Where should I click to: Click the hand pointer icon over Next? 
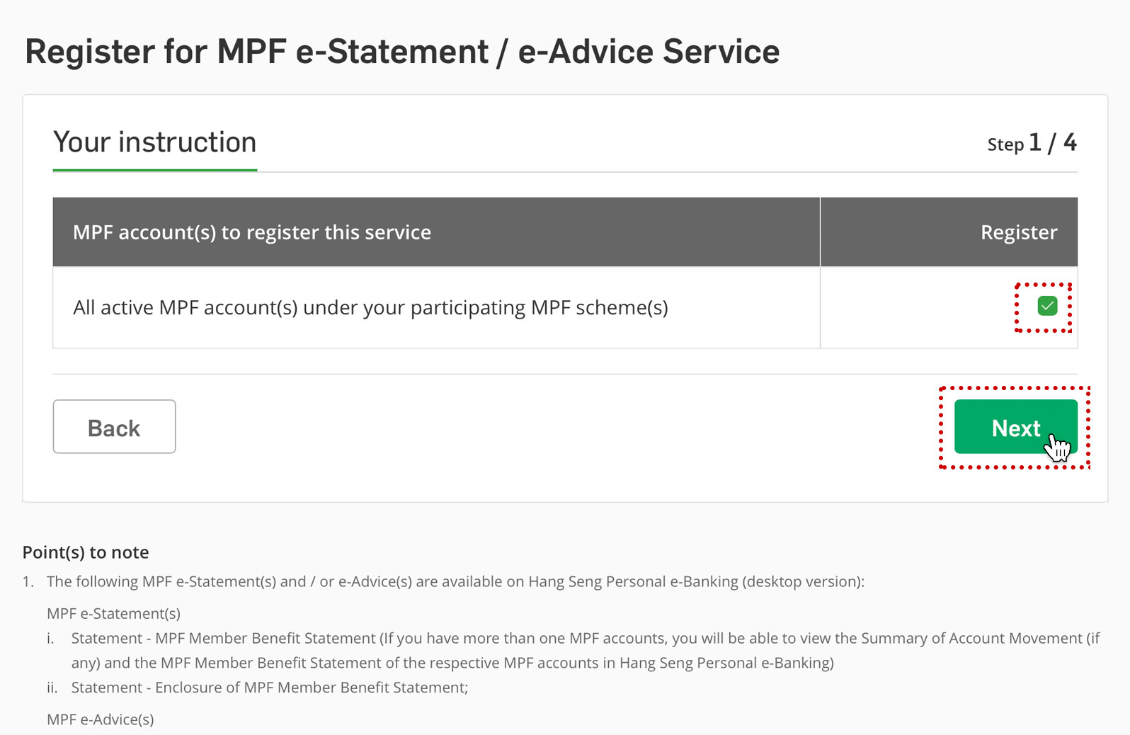[1057, 447]
